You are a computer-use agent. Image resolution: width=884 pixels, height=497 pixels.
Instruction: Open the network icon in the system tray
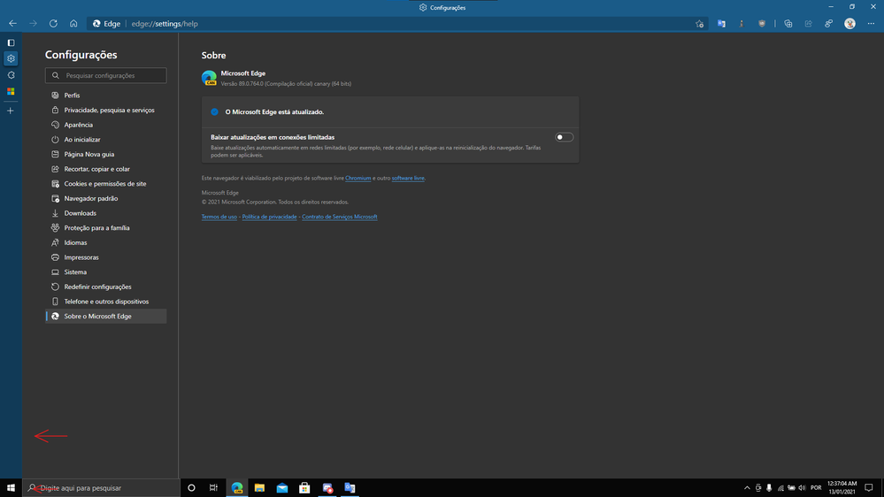point(780,488)
